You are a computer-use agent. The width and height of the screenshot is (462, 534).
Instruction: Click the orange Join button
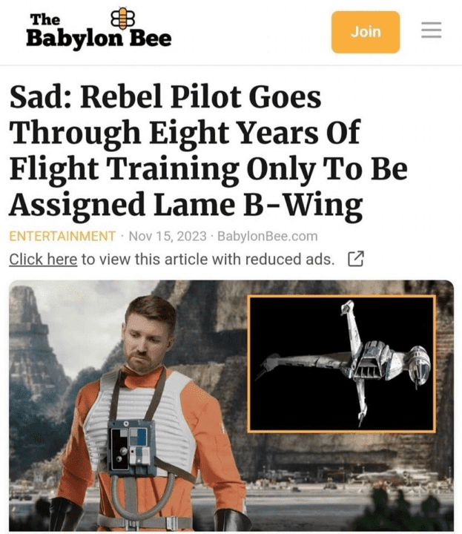pyautogui.click(x=366, y=32)
